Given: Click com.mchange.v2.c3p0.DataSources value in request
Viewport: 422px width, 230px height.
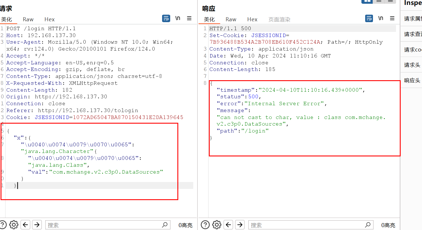Looking at the screenshot, I should click(x=106, y=172).
